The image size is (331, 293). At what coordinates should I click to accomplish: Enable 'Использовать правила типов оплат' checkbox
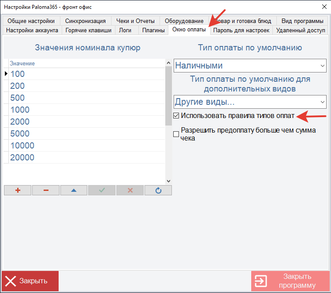[176, 116]
